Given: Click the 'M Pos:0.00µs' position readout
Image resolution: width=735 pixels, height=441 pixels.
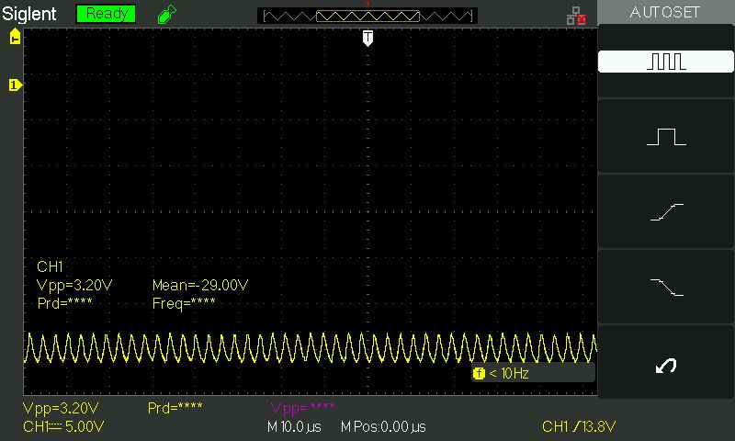Looking at the screenshot, I should coord(383,427).
